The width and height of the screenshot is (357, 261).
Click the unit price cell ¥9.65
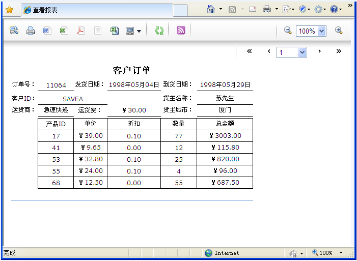pos(91,148)
